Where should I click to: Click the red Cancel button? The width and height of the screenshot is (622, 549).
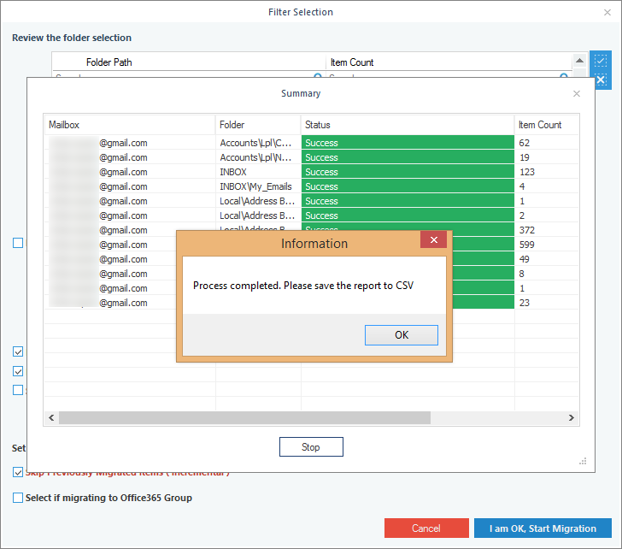coord(426,528)
